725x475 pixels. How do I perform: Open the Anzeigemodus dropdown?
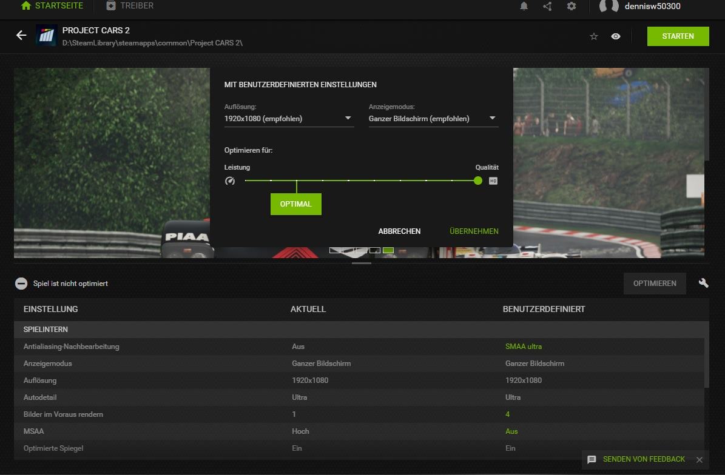433,119
